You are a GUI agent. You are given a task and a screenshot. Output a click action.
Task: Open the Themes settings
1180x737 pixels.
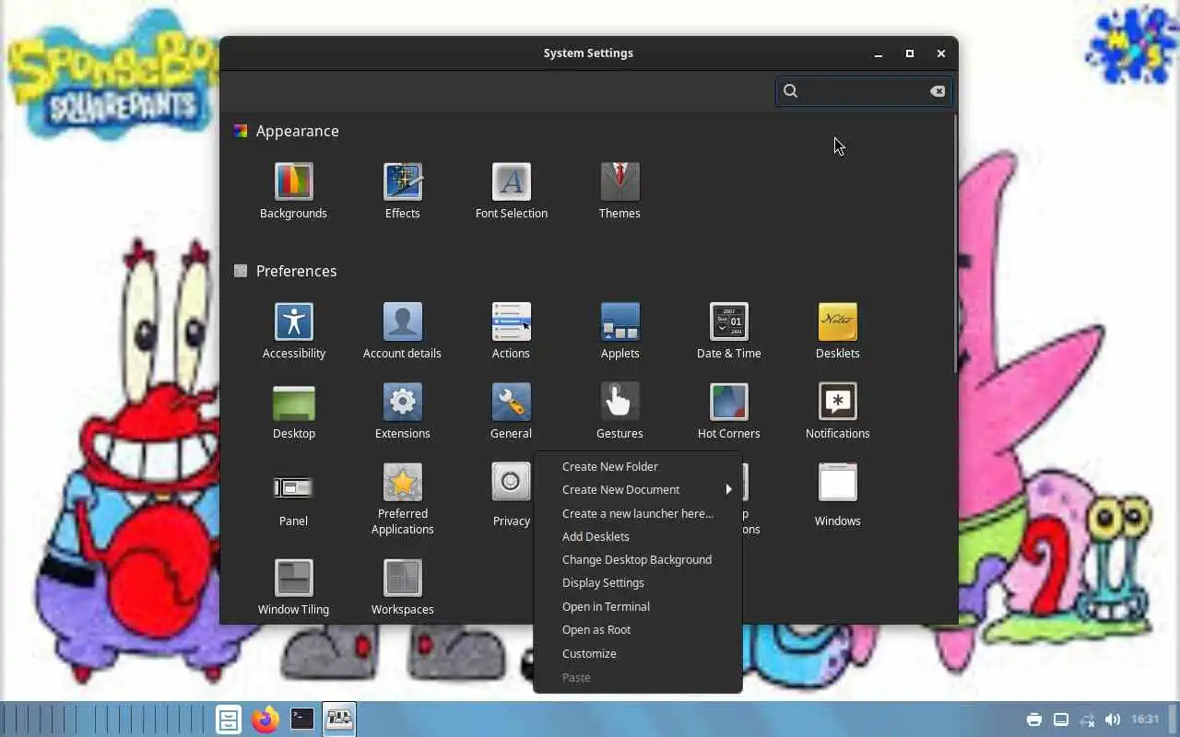[619, 191]
